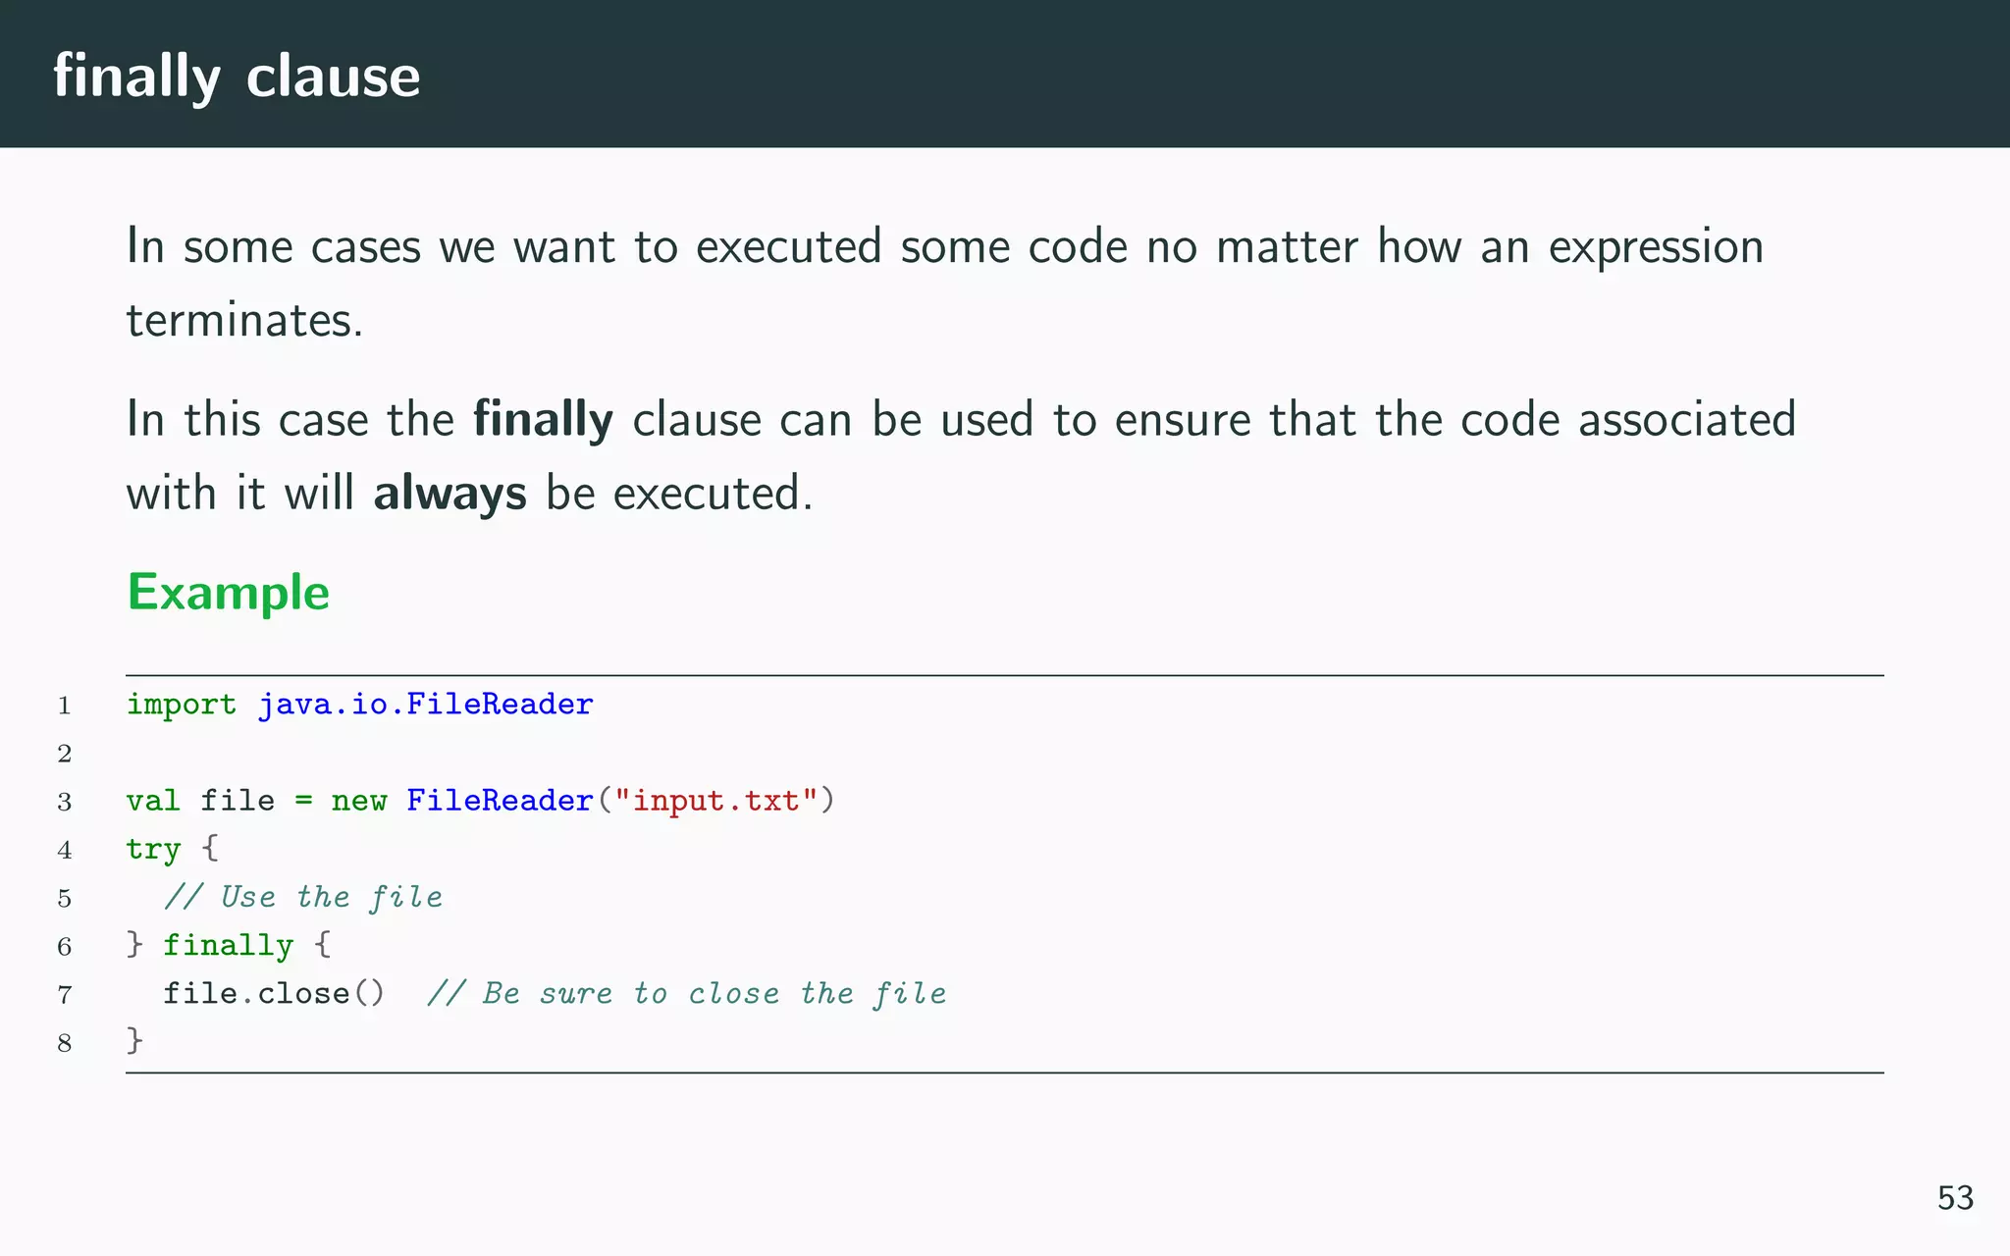Click the bold word 'always'
The width and height of the screenshot is (2010, 1256).
450,494
